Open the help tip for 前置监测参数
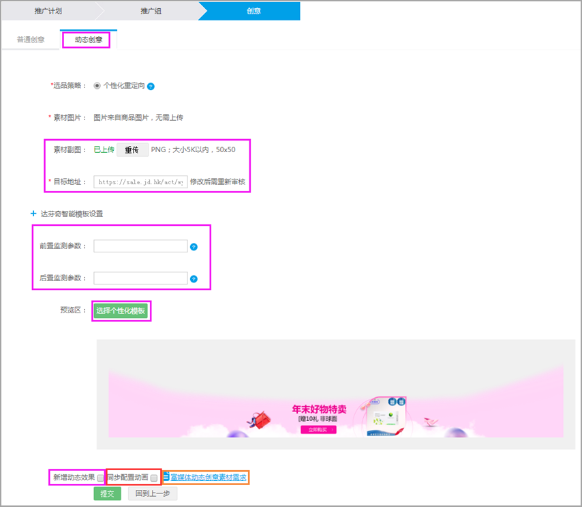This screenshot has height=507, width=582. click(194, 246)
